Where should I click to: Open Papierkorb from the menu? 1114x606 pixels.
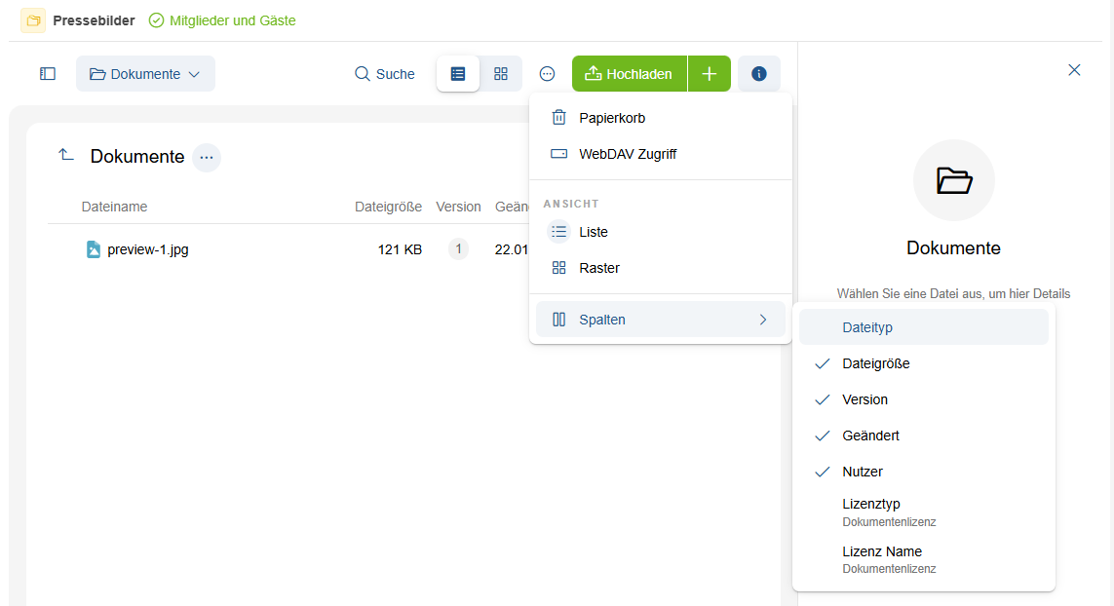click(611, 118)
